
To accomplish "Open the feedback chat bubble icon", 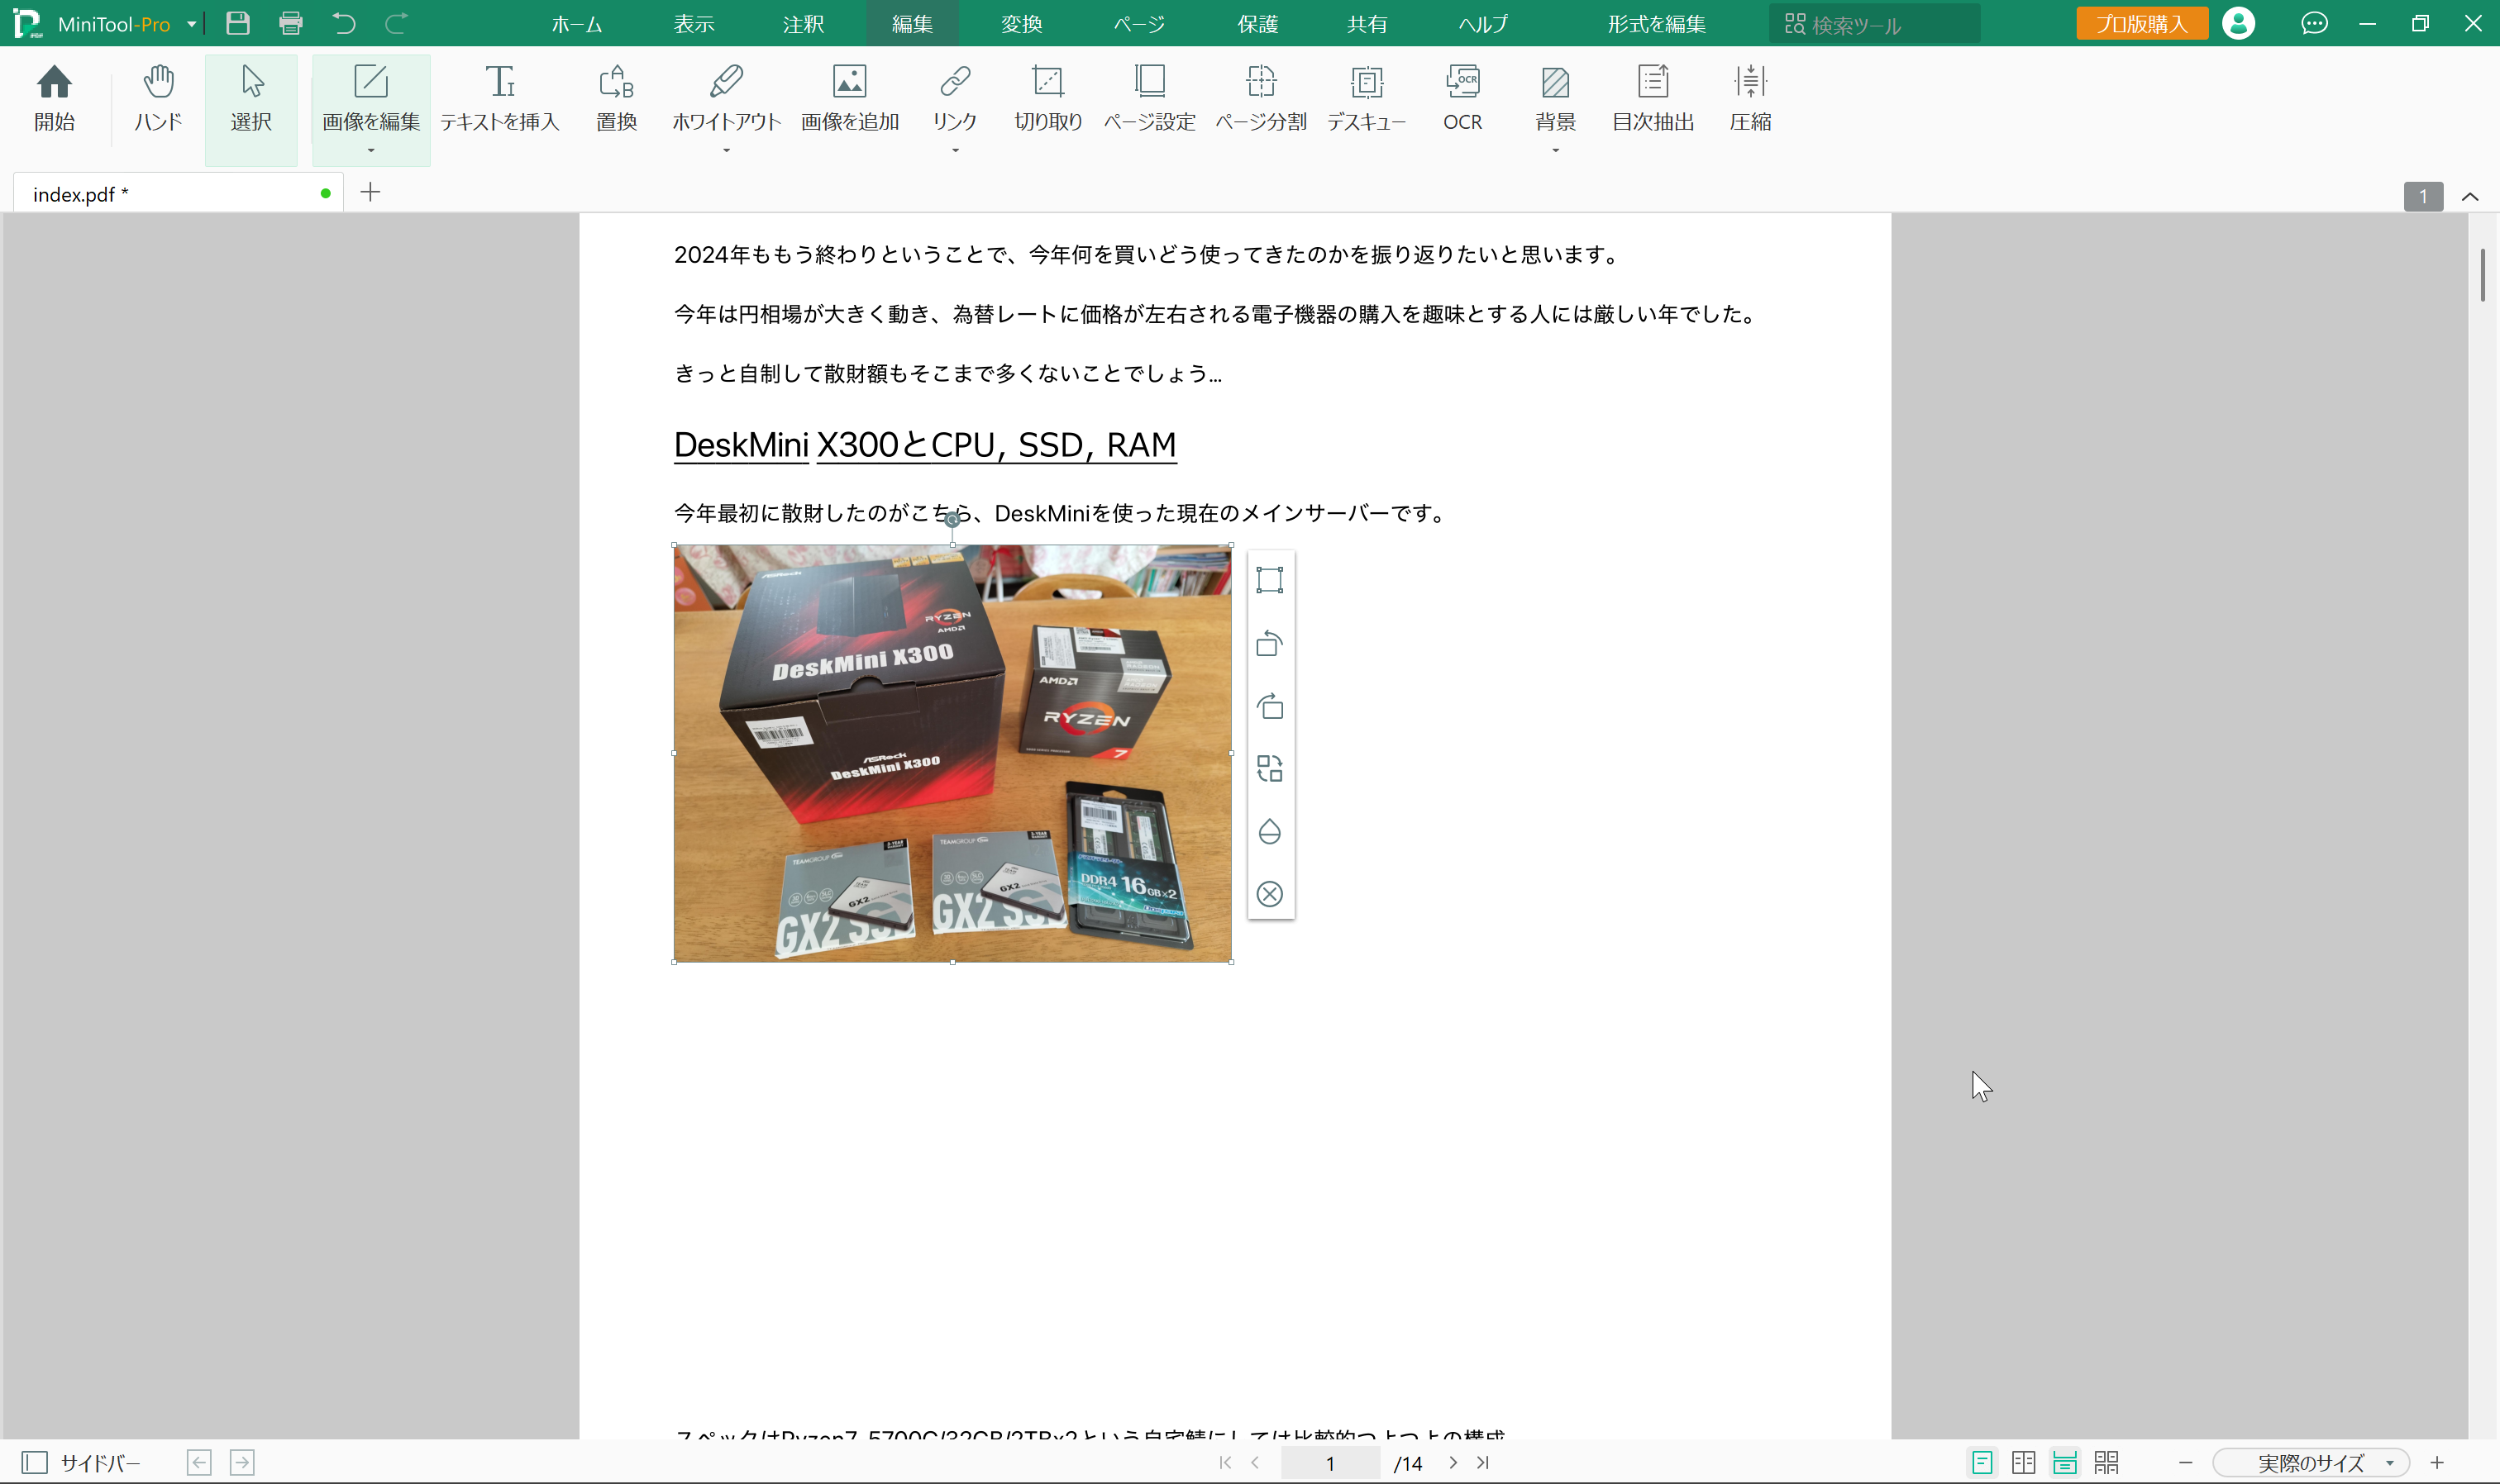I will click(x=2314, y=23).
